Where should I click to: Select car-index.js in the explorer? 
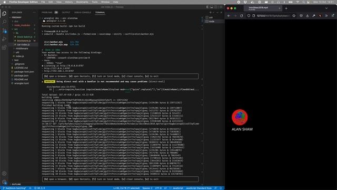[x=23, y=44]
